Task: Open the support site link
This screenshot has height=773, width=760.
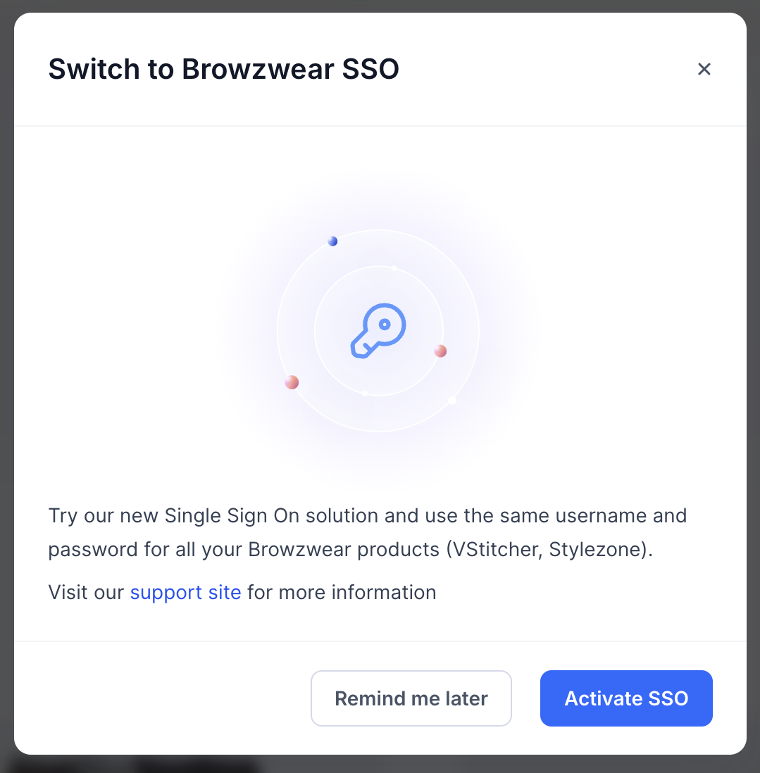Action: pos(185,592)
